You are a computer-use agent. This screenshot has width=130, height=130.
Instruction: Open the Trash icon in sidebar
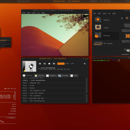(98, 27)
